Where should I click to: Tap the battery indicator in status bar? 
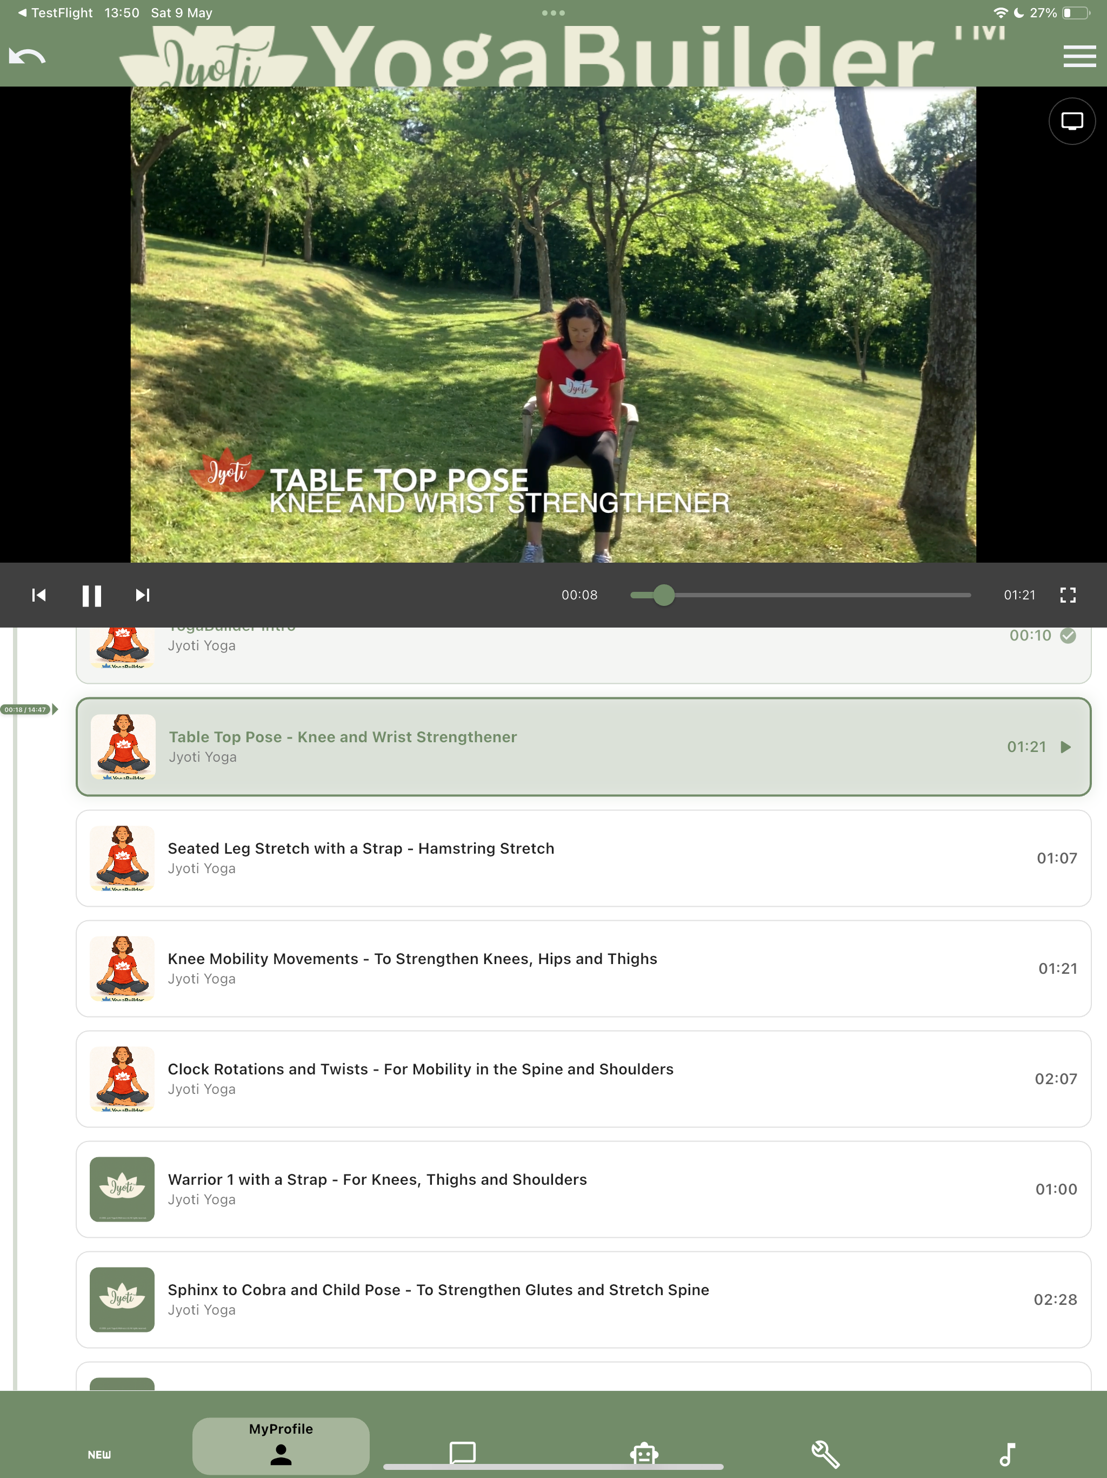pos(1076,12)
